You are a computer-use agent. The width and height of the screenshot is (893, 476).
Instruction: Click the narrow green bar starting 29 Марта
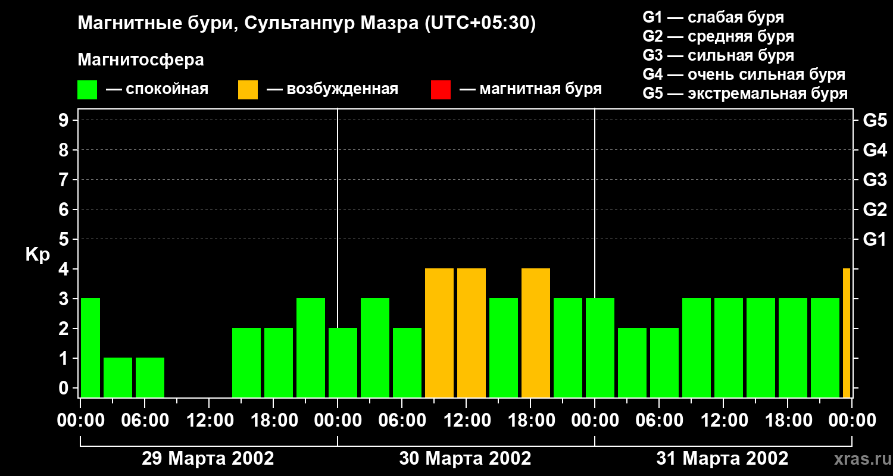coord(90,348)
